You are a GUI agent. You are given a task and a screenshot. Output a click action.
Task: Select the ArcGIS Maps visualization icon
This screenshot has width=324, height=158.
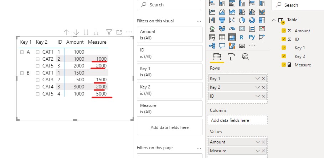point(232,46)
